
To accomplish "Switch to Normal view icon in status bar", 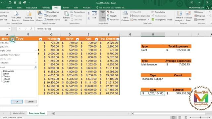I will [173, 118].
